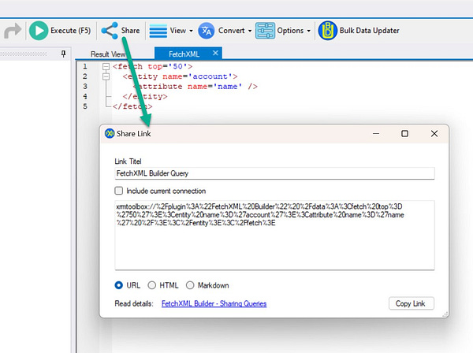This screenshot has width=473, height=353.
Task: Select the HTML radio button
Action: pos(151,285)
